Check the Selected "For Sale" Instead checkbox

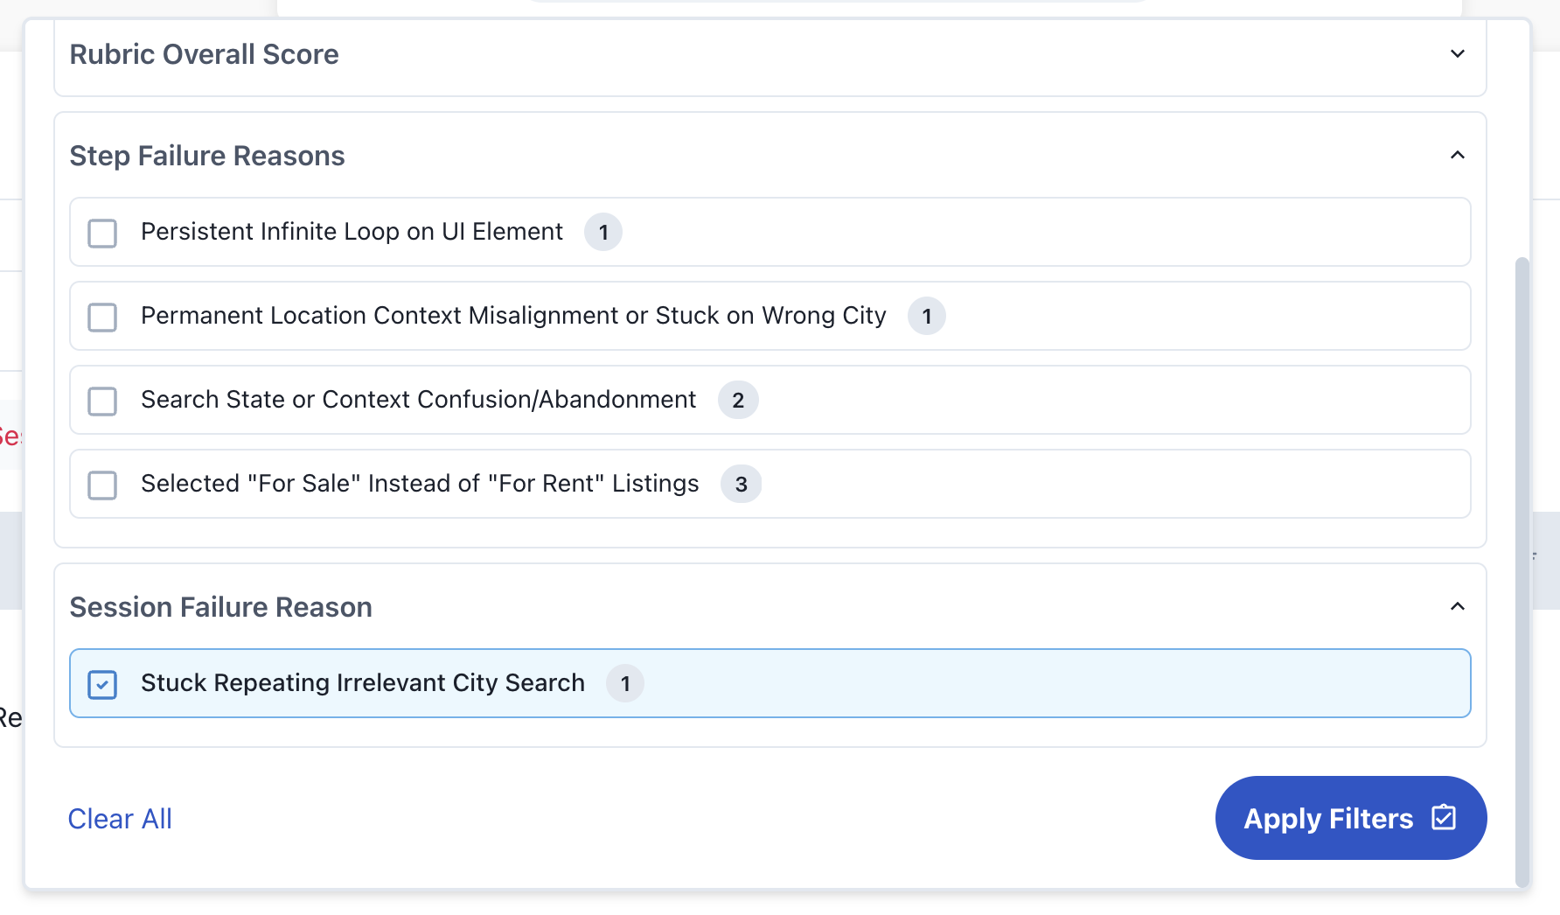coord(102,485)
